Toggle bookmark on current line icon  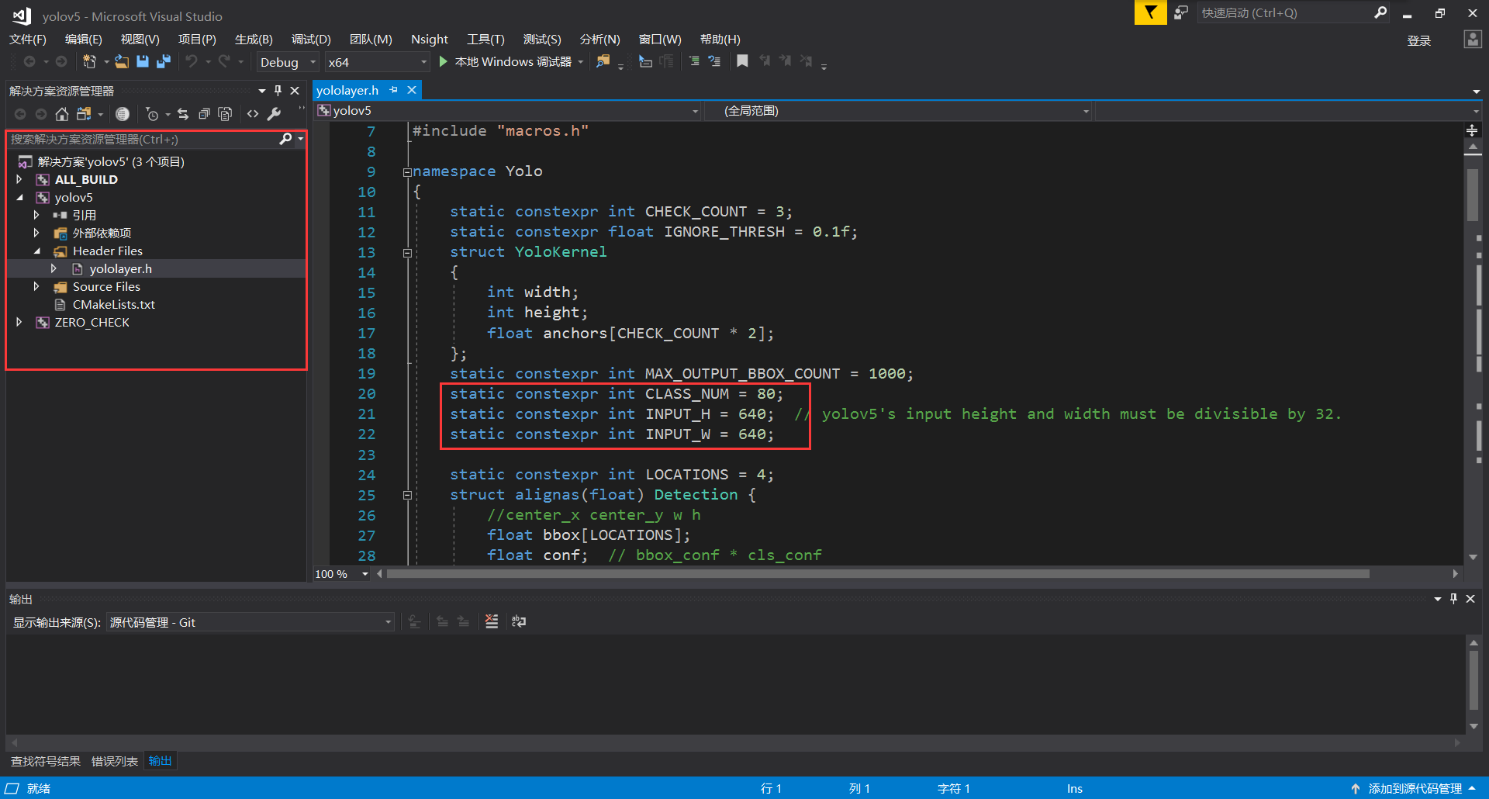point(742,61)
